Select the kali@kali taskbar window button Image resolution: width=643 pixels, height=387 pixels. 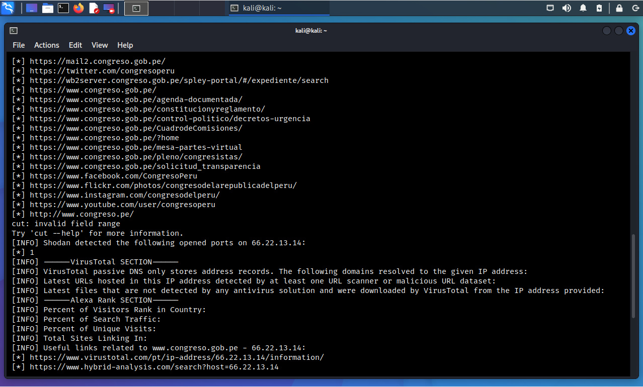tap(279, 8)
